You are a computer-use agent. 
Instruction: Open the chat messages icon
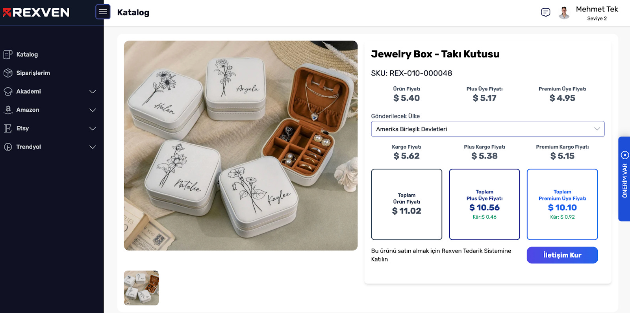tap(545, 13)
